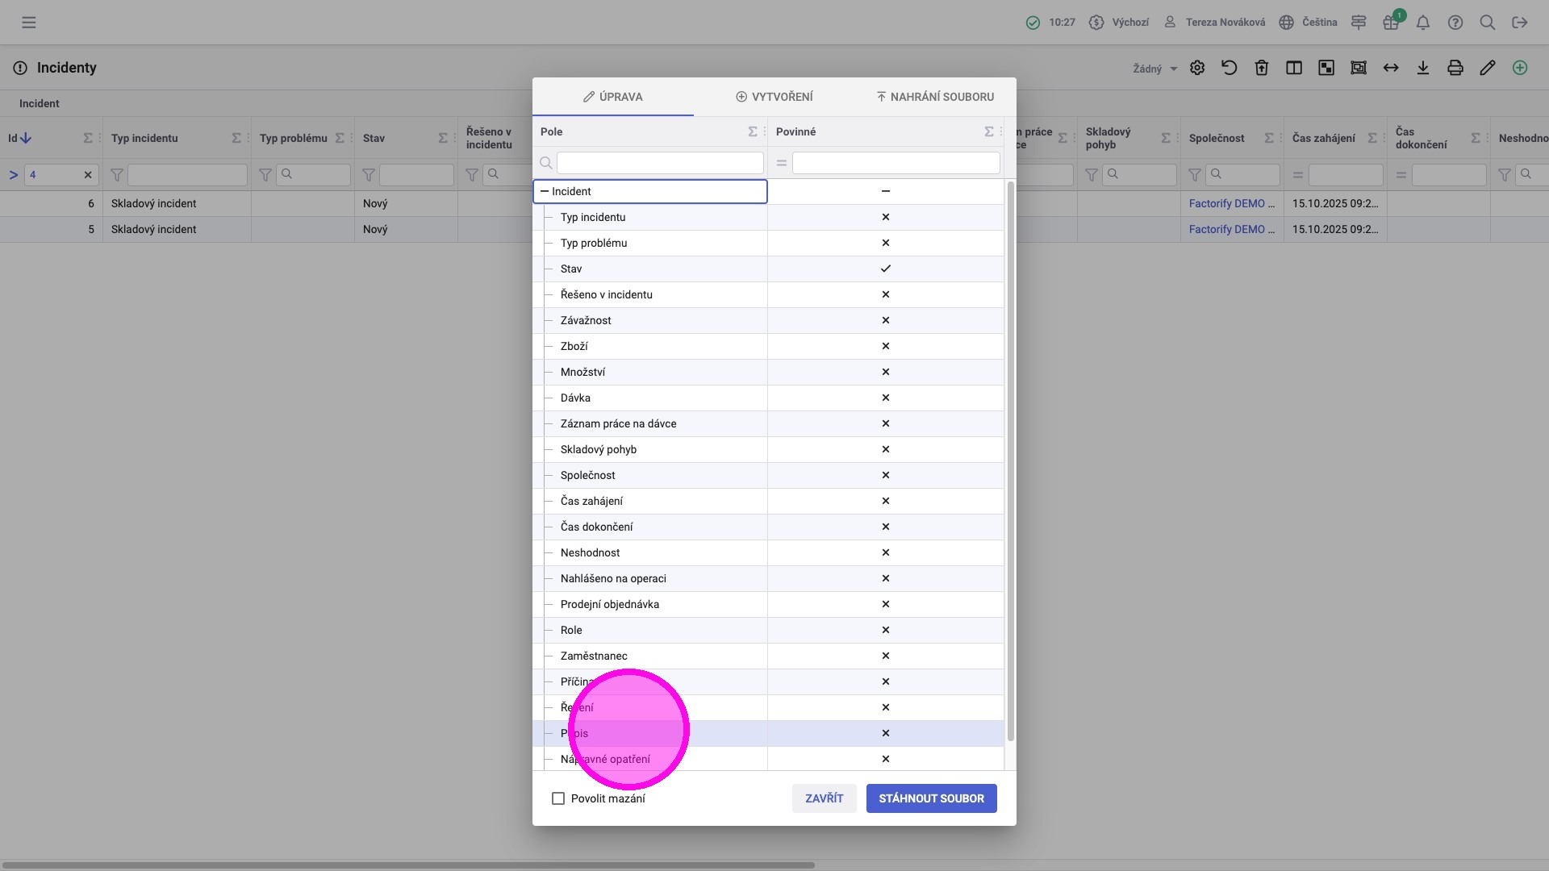This screenshot has height=871, width=1549.
Task: Click the logout icon in top bar
Action: pyautogui.click(x=1520, y=23)
